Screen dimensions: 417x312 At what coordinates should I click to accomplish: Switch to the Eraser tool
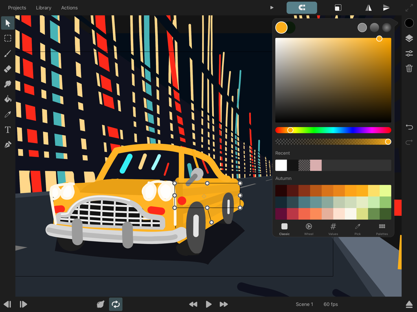pos(7,69)
